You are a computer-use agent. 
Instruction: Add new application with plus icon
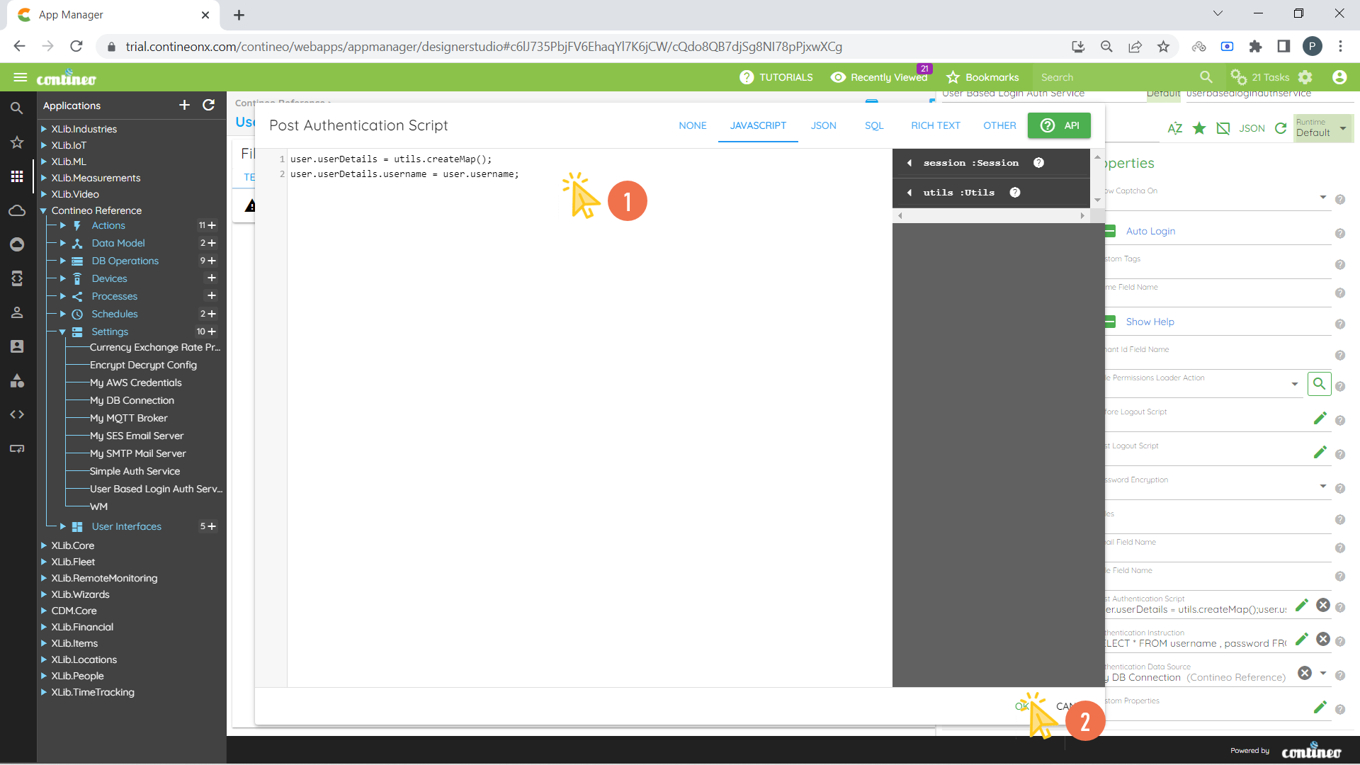[x=184, y=105]
